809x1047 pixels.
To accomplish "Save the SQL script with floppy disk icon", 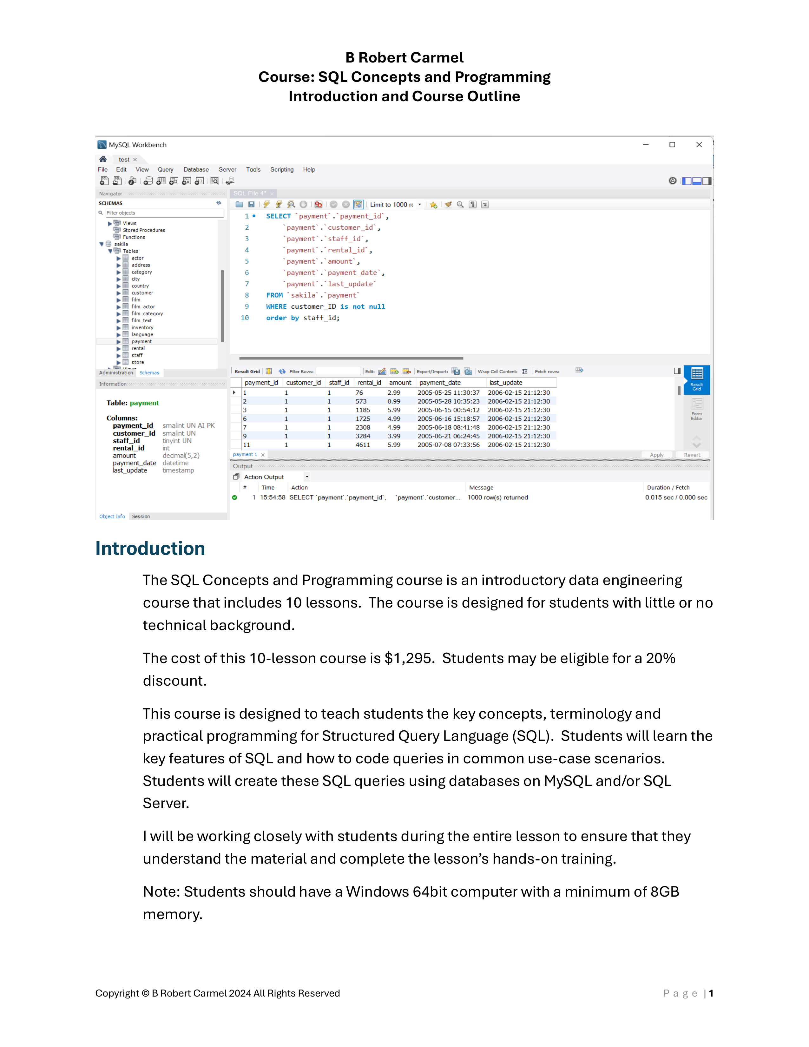I will 251,205.
